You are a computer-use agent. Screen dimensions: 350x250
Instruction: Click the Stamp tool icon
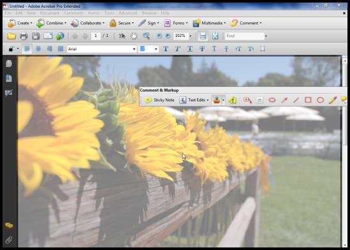click(217, 100)
